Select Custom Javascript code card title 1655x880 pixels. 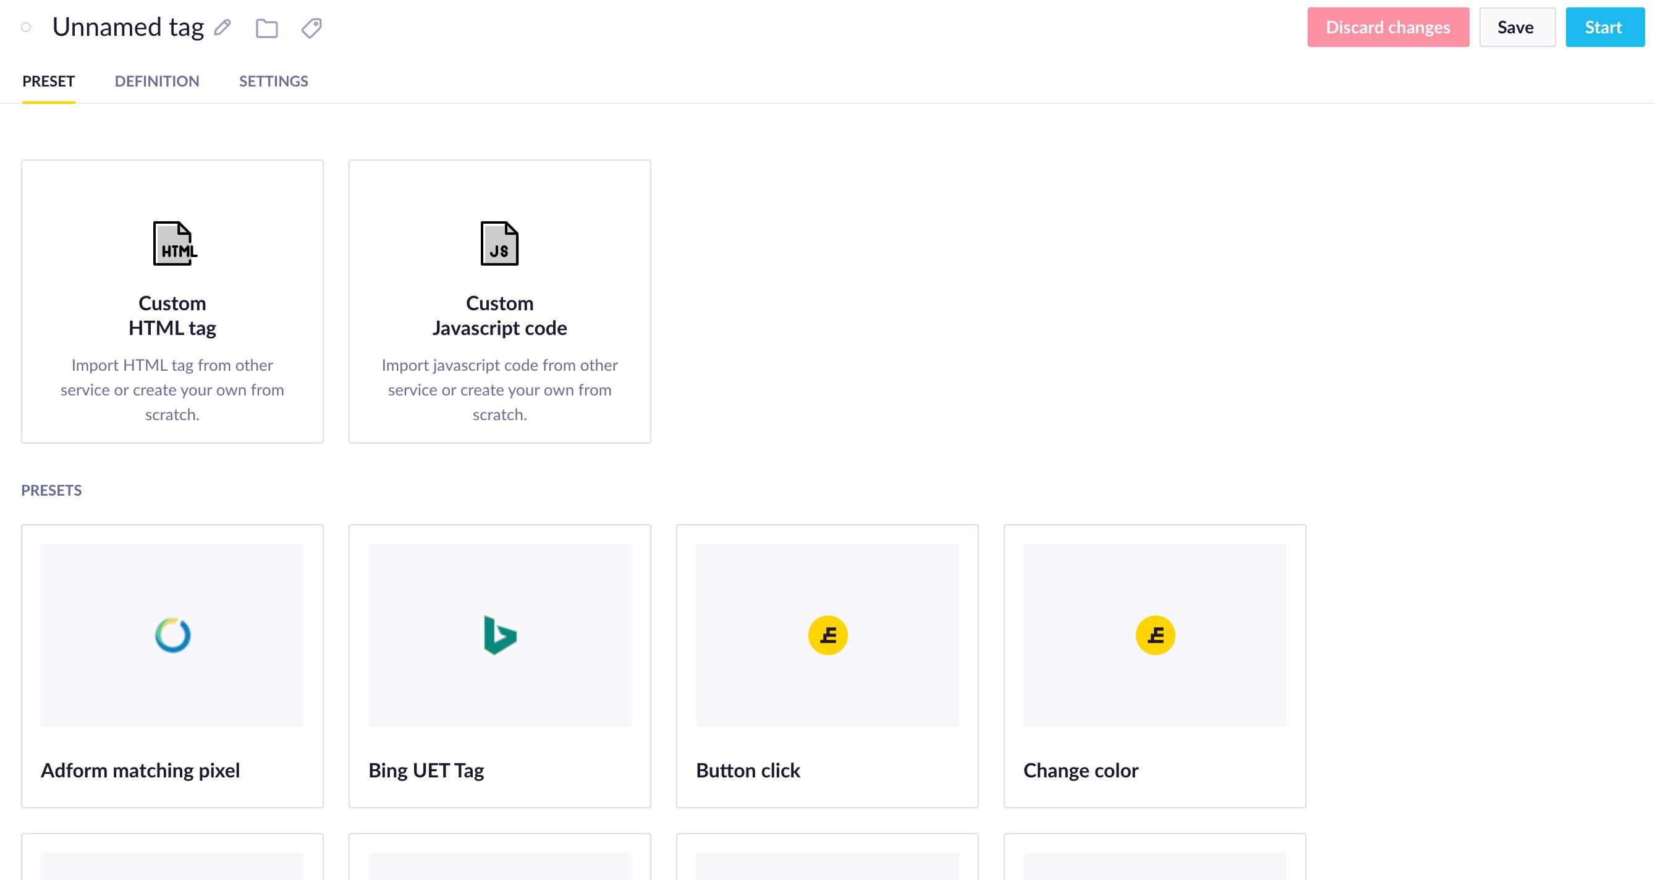(499, 315)
